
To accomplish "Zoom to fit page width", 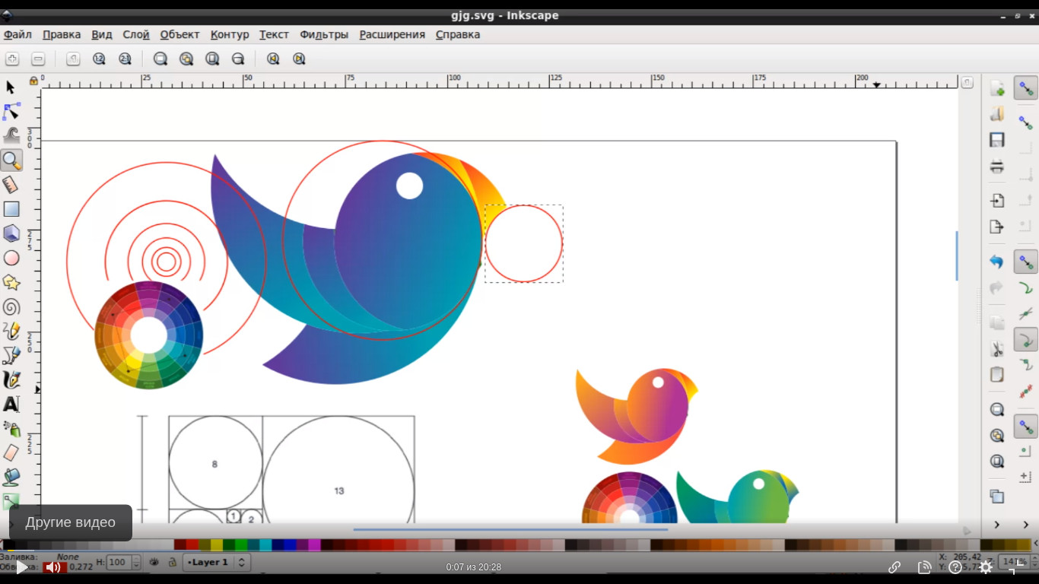I will (x=238, y=59).
